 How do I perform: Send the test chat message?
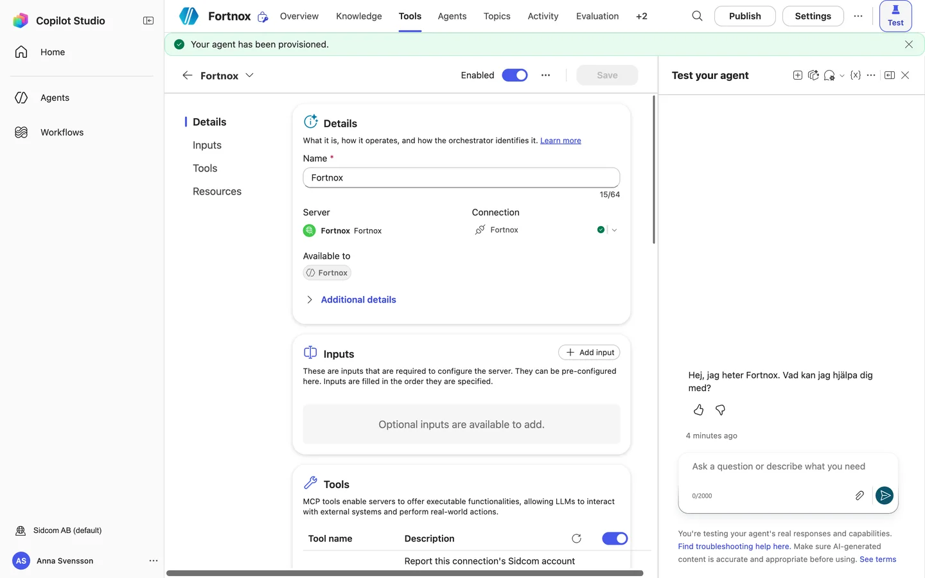885,495
